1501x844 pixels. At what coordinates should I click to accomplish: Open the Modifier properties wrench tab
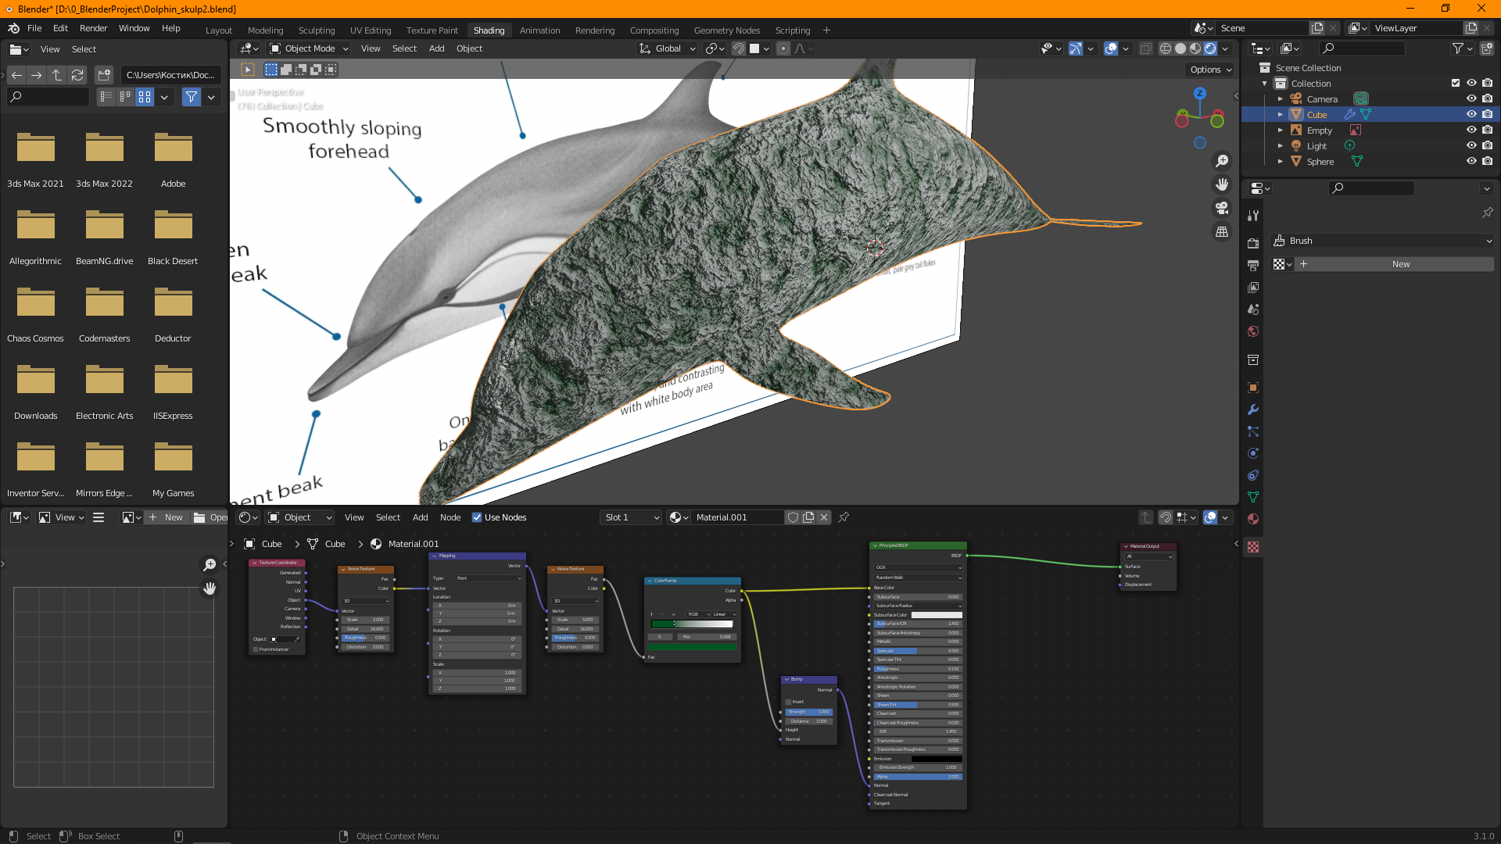click(1253, 409)
